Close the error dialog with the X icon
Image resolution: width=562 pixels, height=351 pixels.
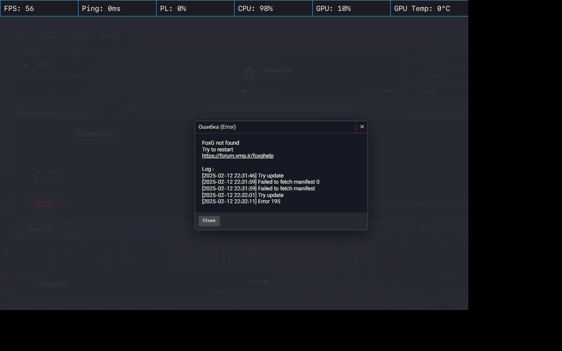[x=362, y=127]
